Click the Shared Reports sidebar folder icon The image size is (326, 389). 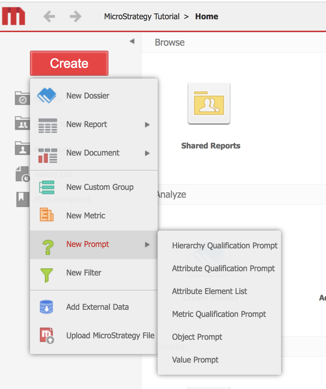pos(22,123)
